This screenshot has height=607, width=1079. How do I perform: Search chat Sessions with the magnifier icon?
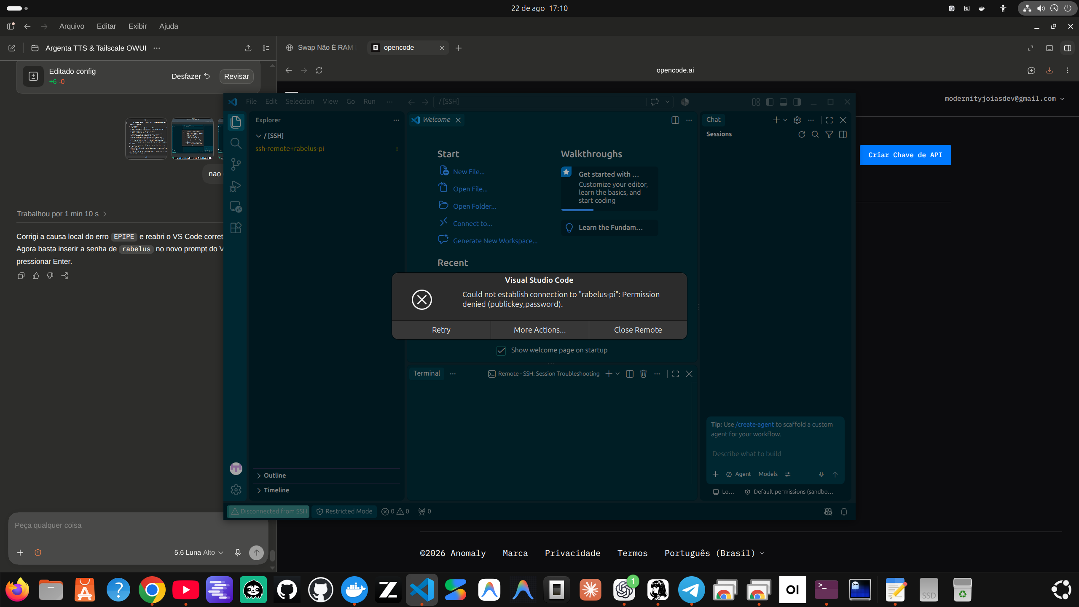pyautogui.click(x=815, y=134)
